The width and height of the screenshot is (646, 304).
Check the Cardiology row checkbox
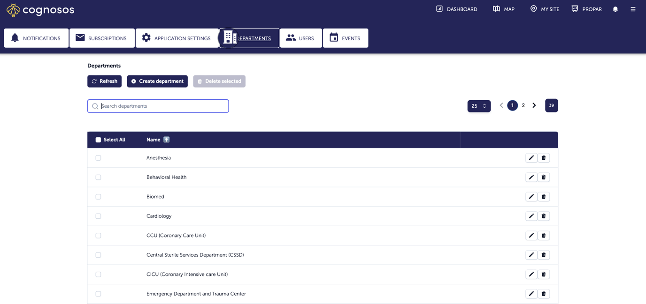pos(98,216)
